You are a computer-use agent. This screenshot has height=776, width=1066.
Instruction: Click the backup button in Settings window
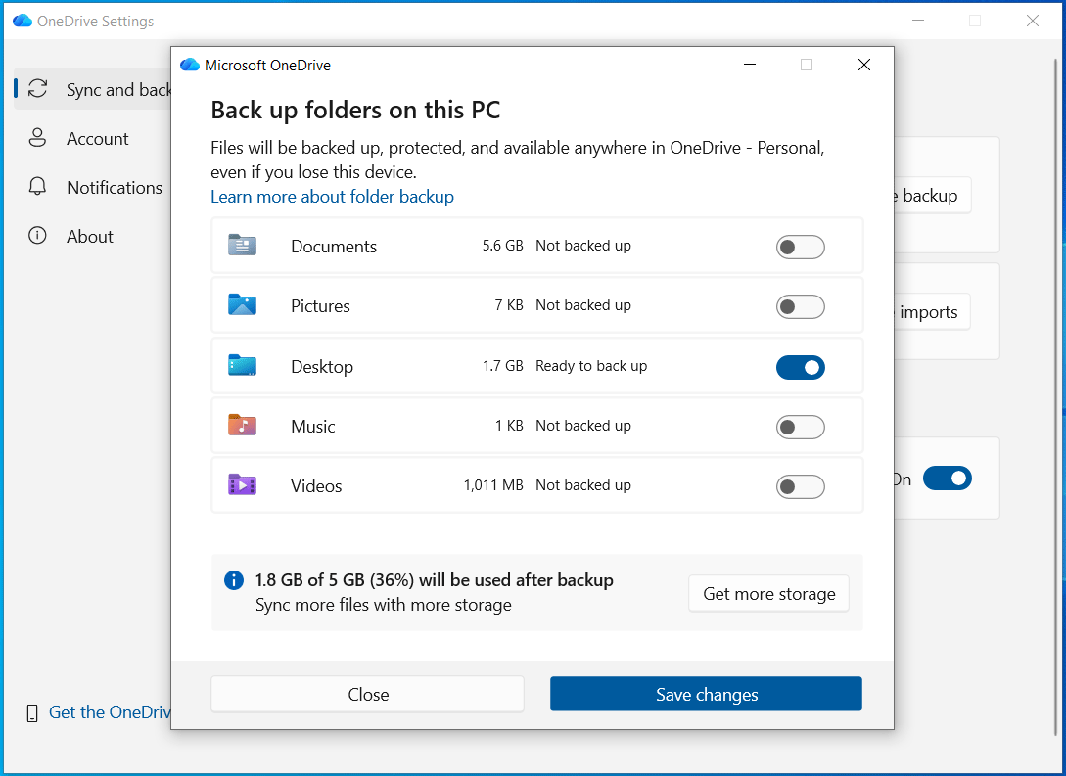click(932, 196)
